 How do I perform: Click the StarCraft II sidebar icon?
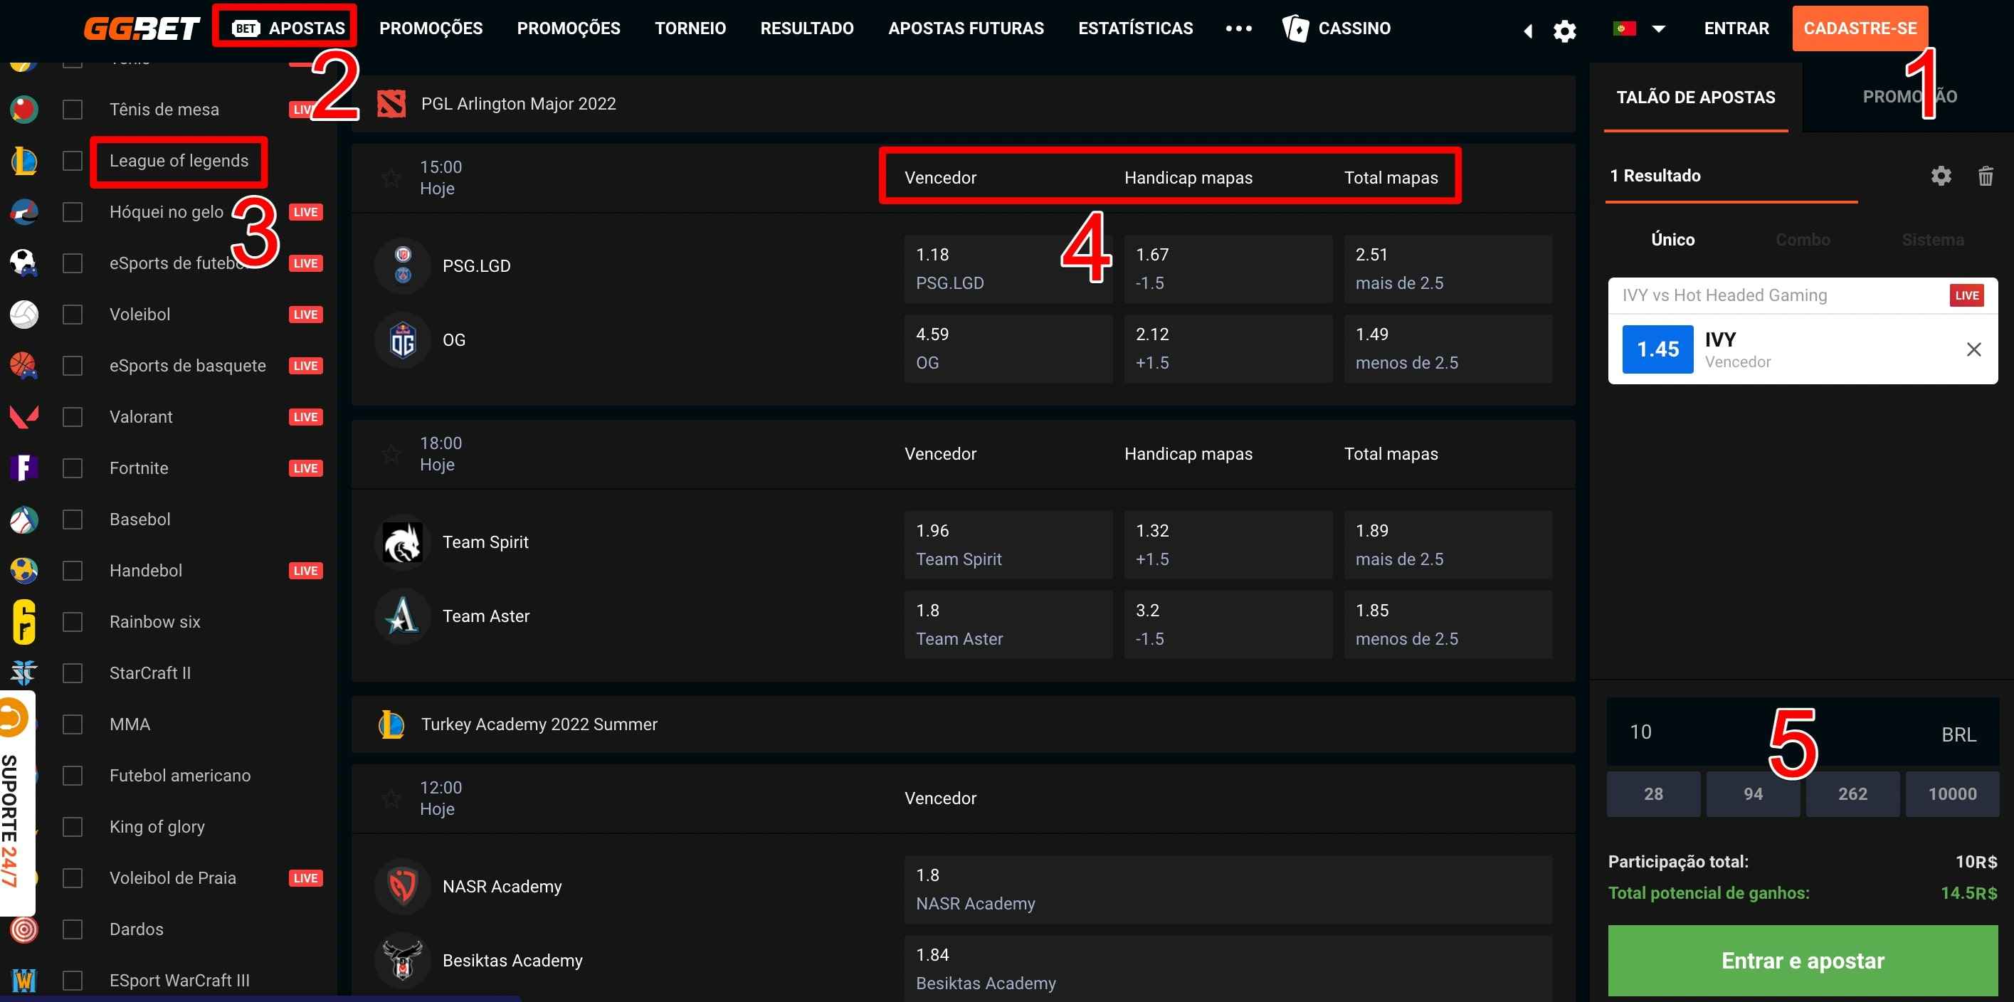[x=23, y=673]
